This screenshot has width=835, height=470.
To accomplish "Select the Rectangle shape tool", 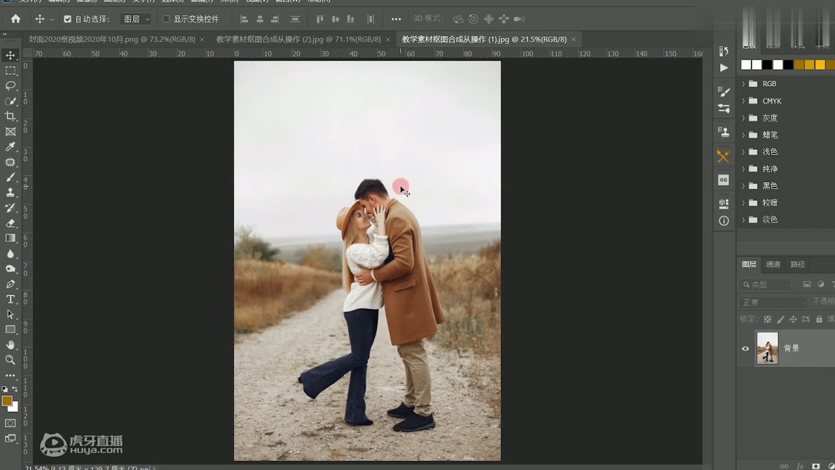I will (x=10, y=329).
